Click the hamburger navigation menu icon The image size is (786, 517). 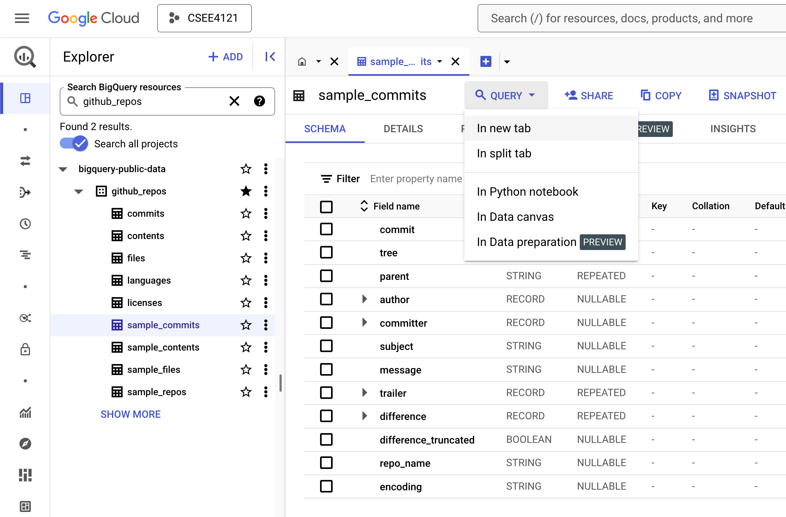[22, 18]
